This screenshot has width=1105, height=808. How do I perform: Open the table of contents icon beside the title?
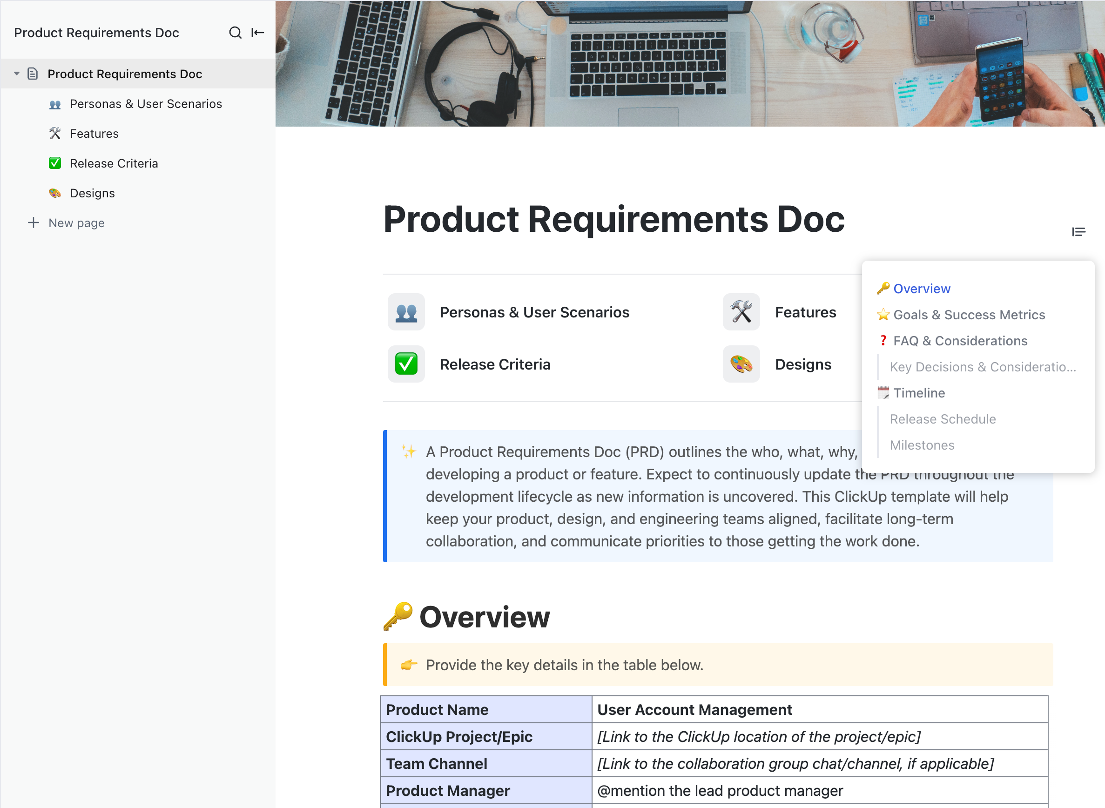point(1078,231)
